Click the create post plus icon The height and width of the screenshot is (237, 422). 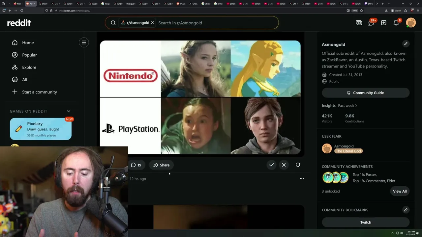coord(384,23)
